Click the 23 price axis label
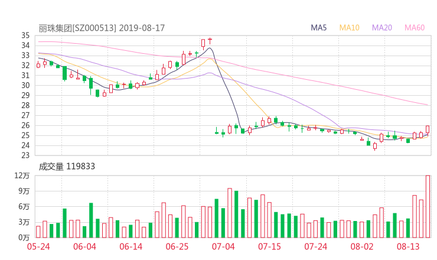 [x=25, y=155]
